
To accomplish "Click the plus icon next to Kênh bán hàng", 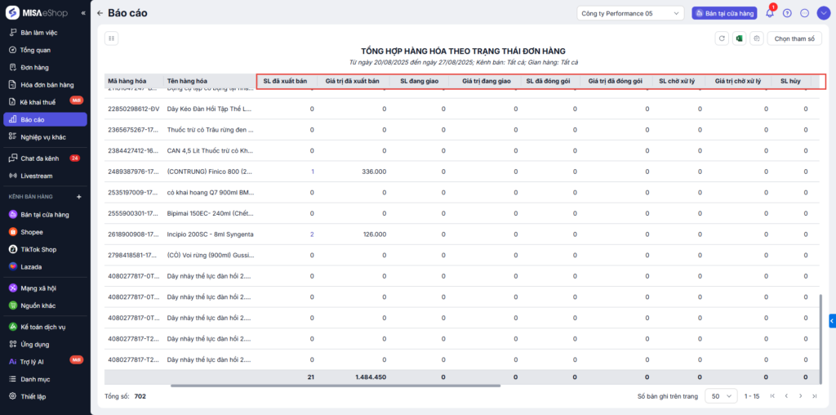I will pos(79,197).
